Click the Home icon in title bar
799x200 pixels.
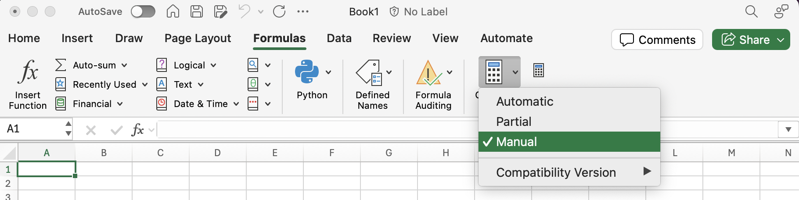[173, 11]
